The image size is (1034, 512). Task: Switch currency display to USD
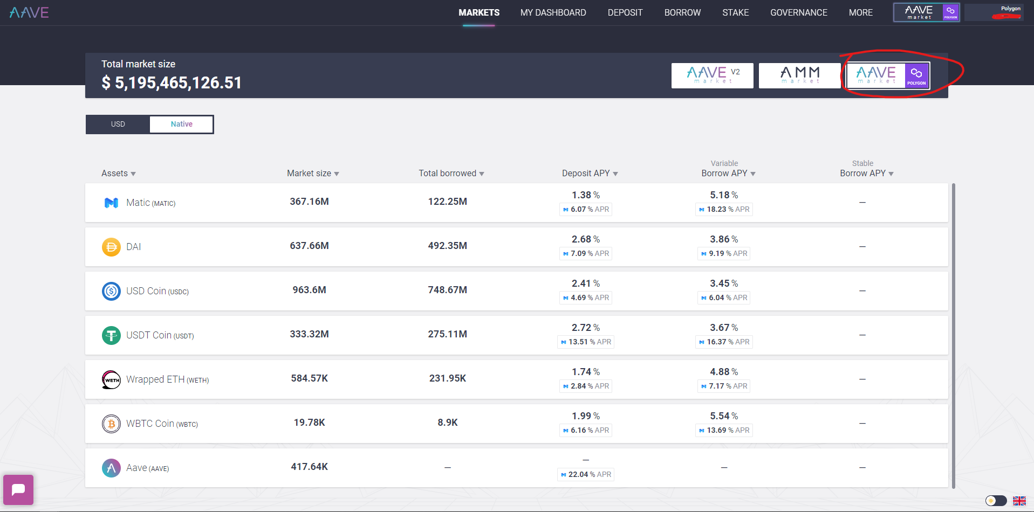[x=118, y=124]
